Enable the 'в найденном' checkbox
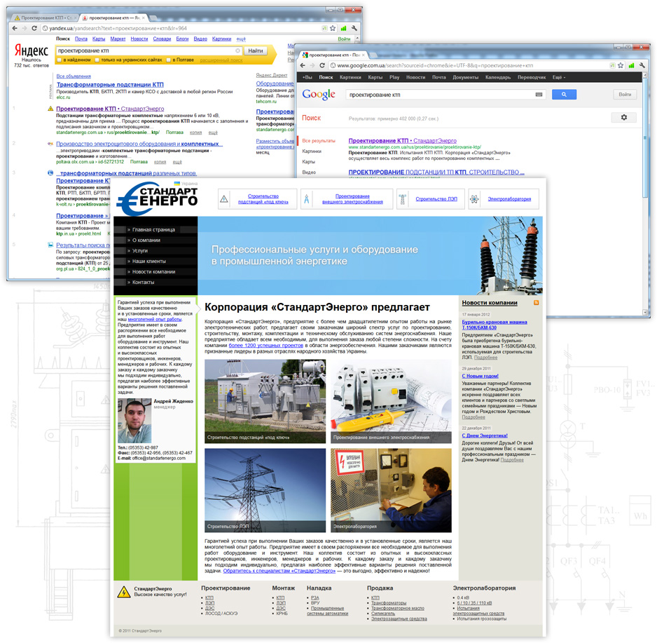 point(60,60)
